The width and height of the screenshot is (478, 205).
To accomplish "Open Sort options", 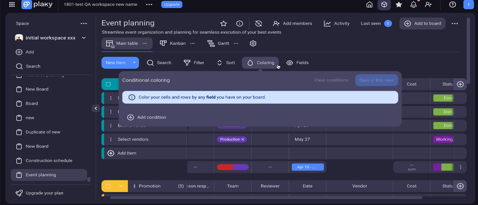I will 226,63.
